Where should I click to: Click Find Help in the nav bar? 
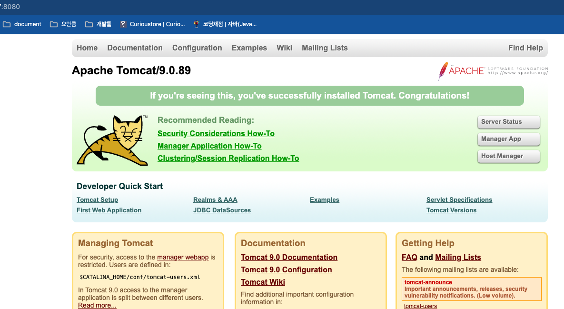coord(525,48)
